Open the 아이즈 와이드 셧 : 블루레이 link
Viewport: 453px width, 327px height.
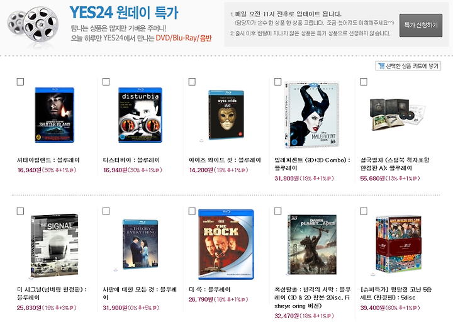pyautogui.click(x=225, y=160)
